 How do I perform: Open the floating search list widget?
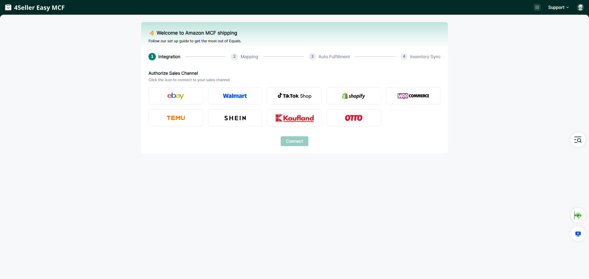pos(578,140)
